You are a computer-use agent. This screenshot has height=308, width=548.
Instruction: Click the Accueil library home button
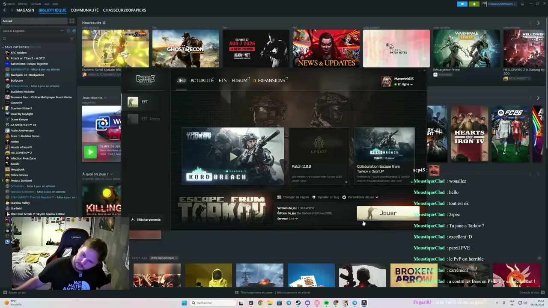[34, 21]
